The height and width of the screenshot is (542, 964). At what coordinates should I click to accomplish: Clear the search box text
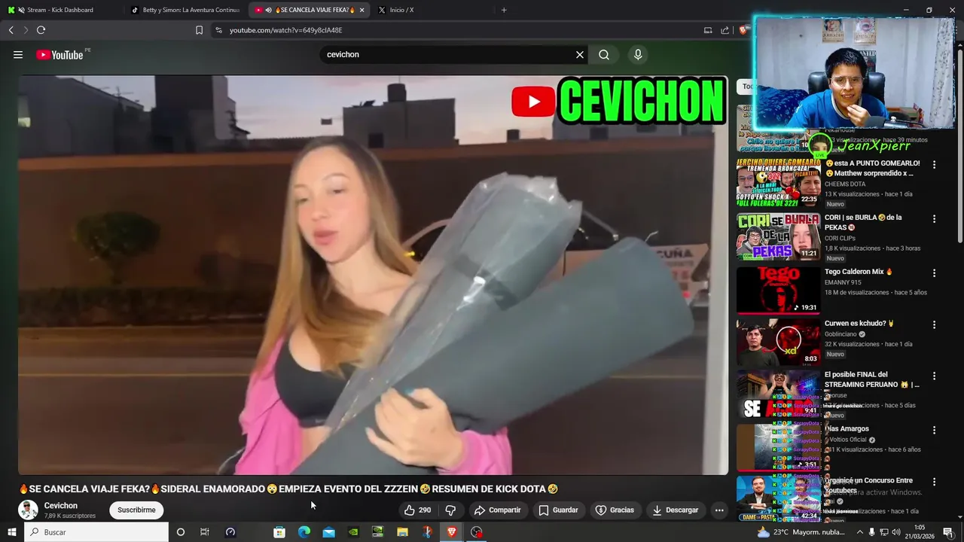tap(580, 55)
